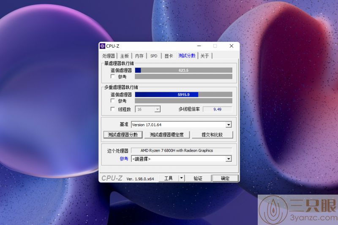
Task: Click the 測試處理器分數 button
Action: click(123, 135)
